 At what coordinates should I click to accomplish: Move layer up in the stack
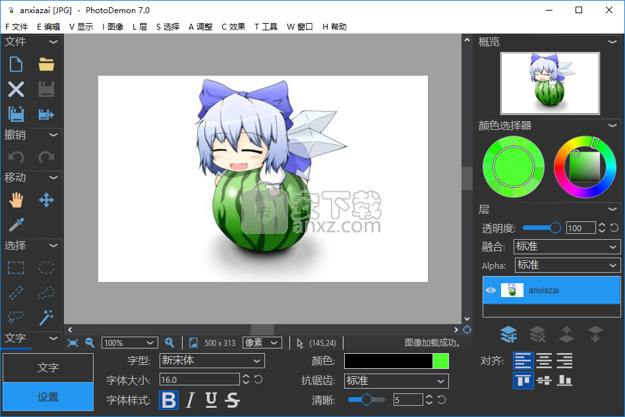(566, 334)
